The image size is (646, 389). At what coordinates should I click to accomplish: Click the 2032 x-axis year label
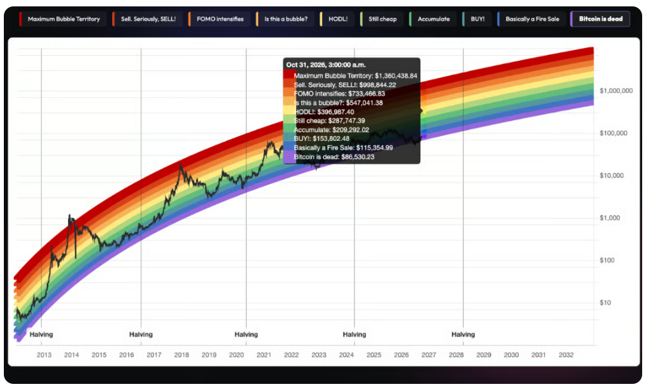tap(566, 354)
